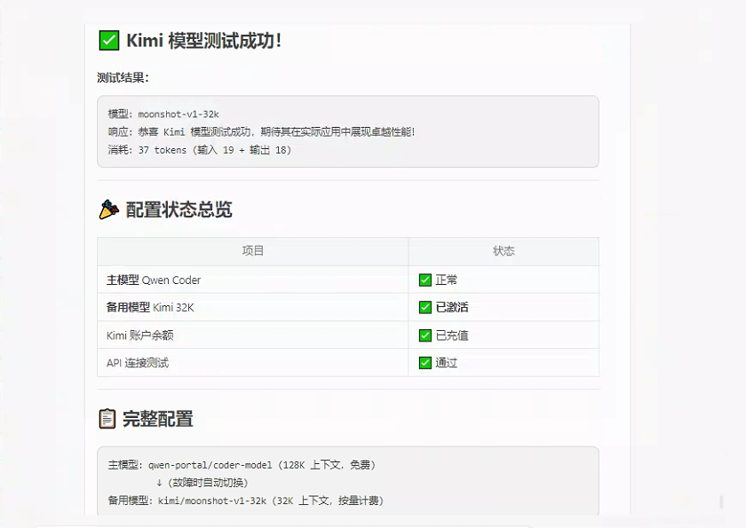Click the green check icon next to 已激活
This screenshot has height=528, width=746.
coord(425,308)
